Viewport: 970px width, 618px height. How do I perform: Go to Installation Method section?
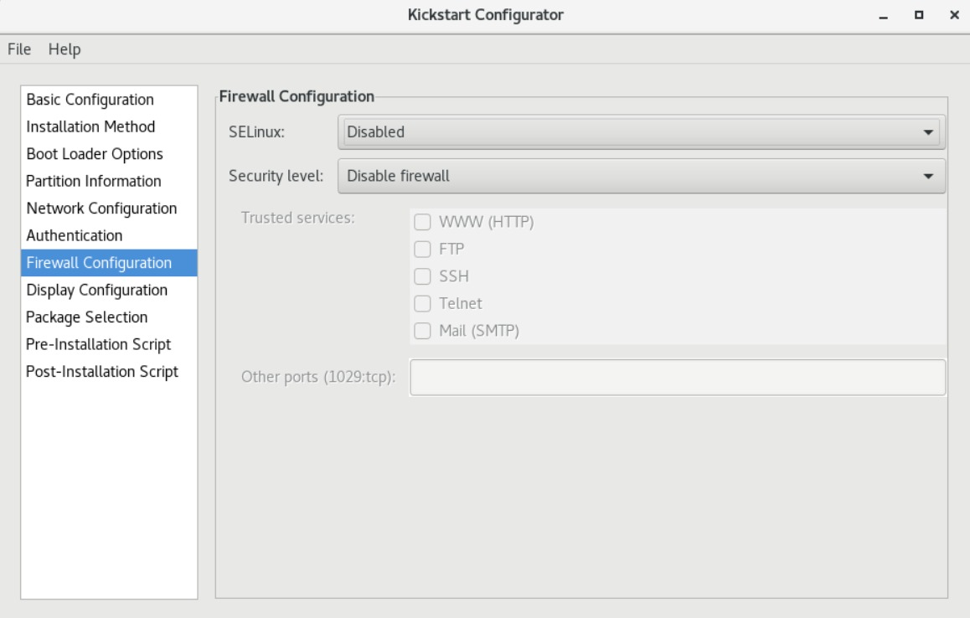90,127
